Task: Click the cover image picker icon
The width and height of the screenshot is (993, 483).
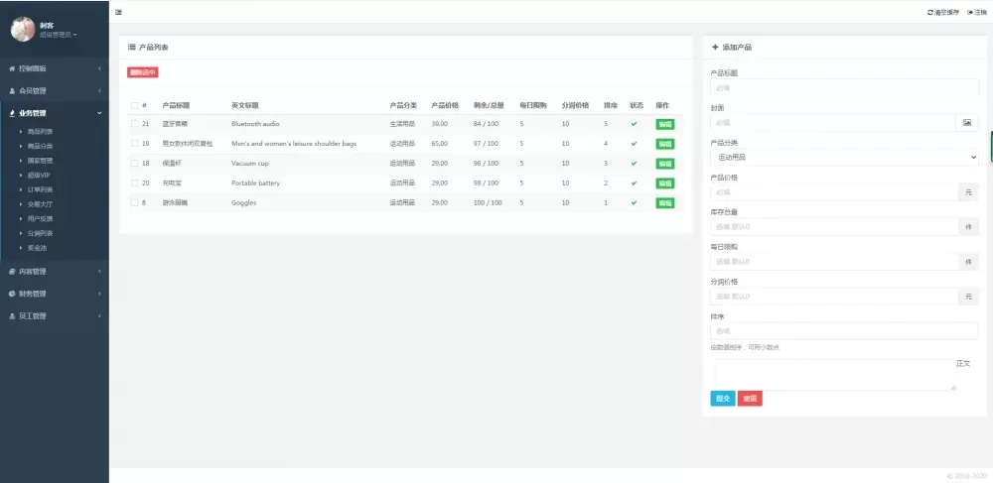Action: pos(967,123)
